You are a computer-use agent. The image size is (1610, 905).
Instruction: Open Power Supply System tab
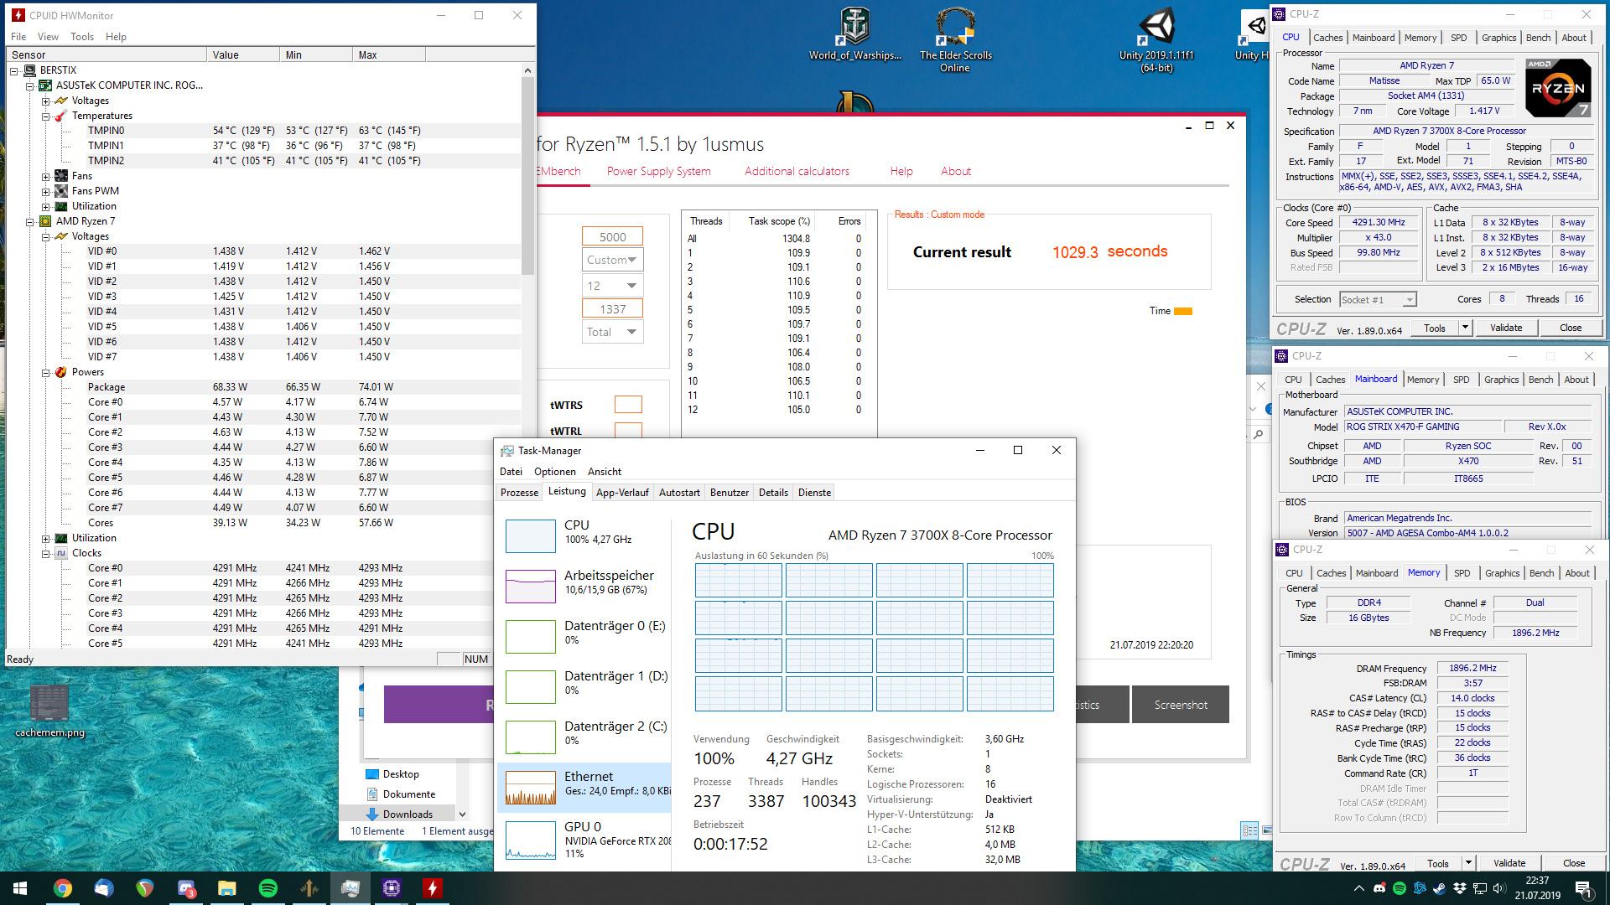658,171
